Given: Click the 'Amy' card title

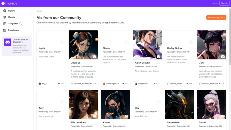Looking at the screenshot, I should [41, 108].
